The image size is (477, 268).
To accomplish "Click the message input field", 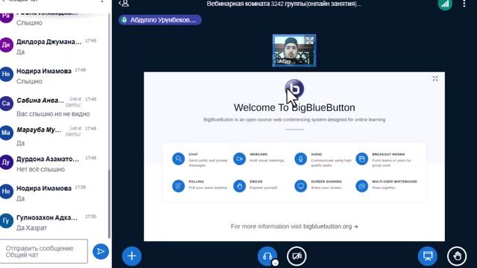I will [x=44, y=252].
